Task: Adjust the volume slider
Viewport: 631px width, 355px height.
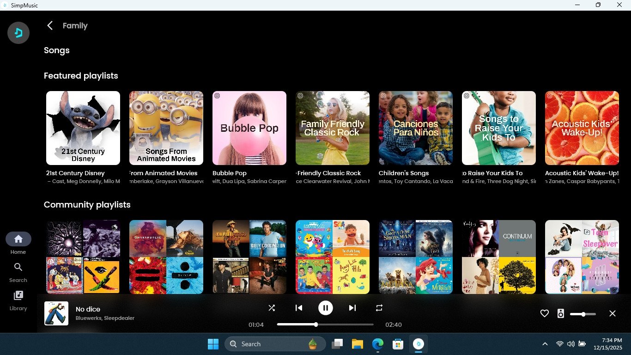Action: click(582, 314)
